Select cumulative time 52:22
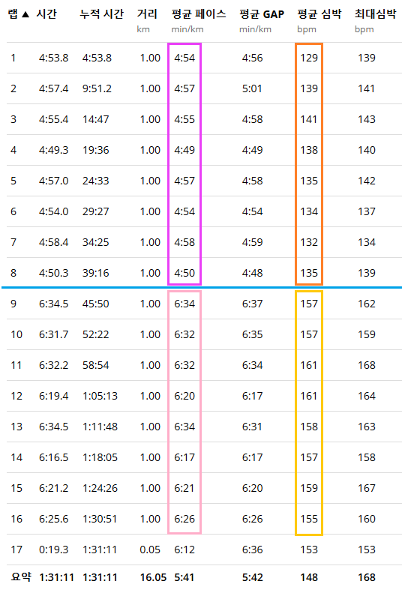402x593 pixels. pyautogui.click(x=96, y=334)
